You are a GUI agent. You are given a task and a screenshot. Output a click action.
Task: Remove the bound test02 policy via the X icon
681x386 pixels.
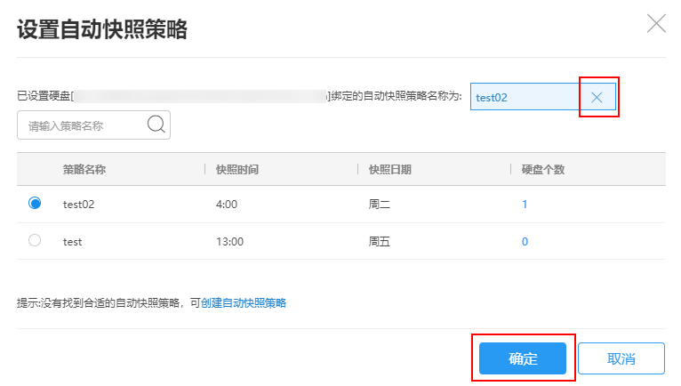(x=597, y=97)
